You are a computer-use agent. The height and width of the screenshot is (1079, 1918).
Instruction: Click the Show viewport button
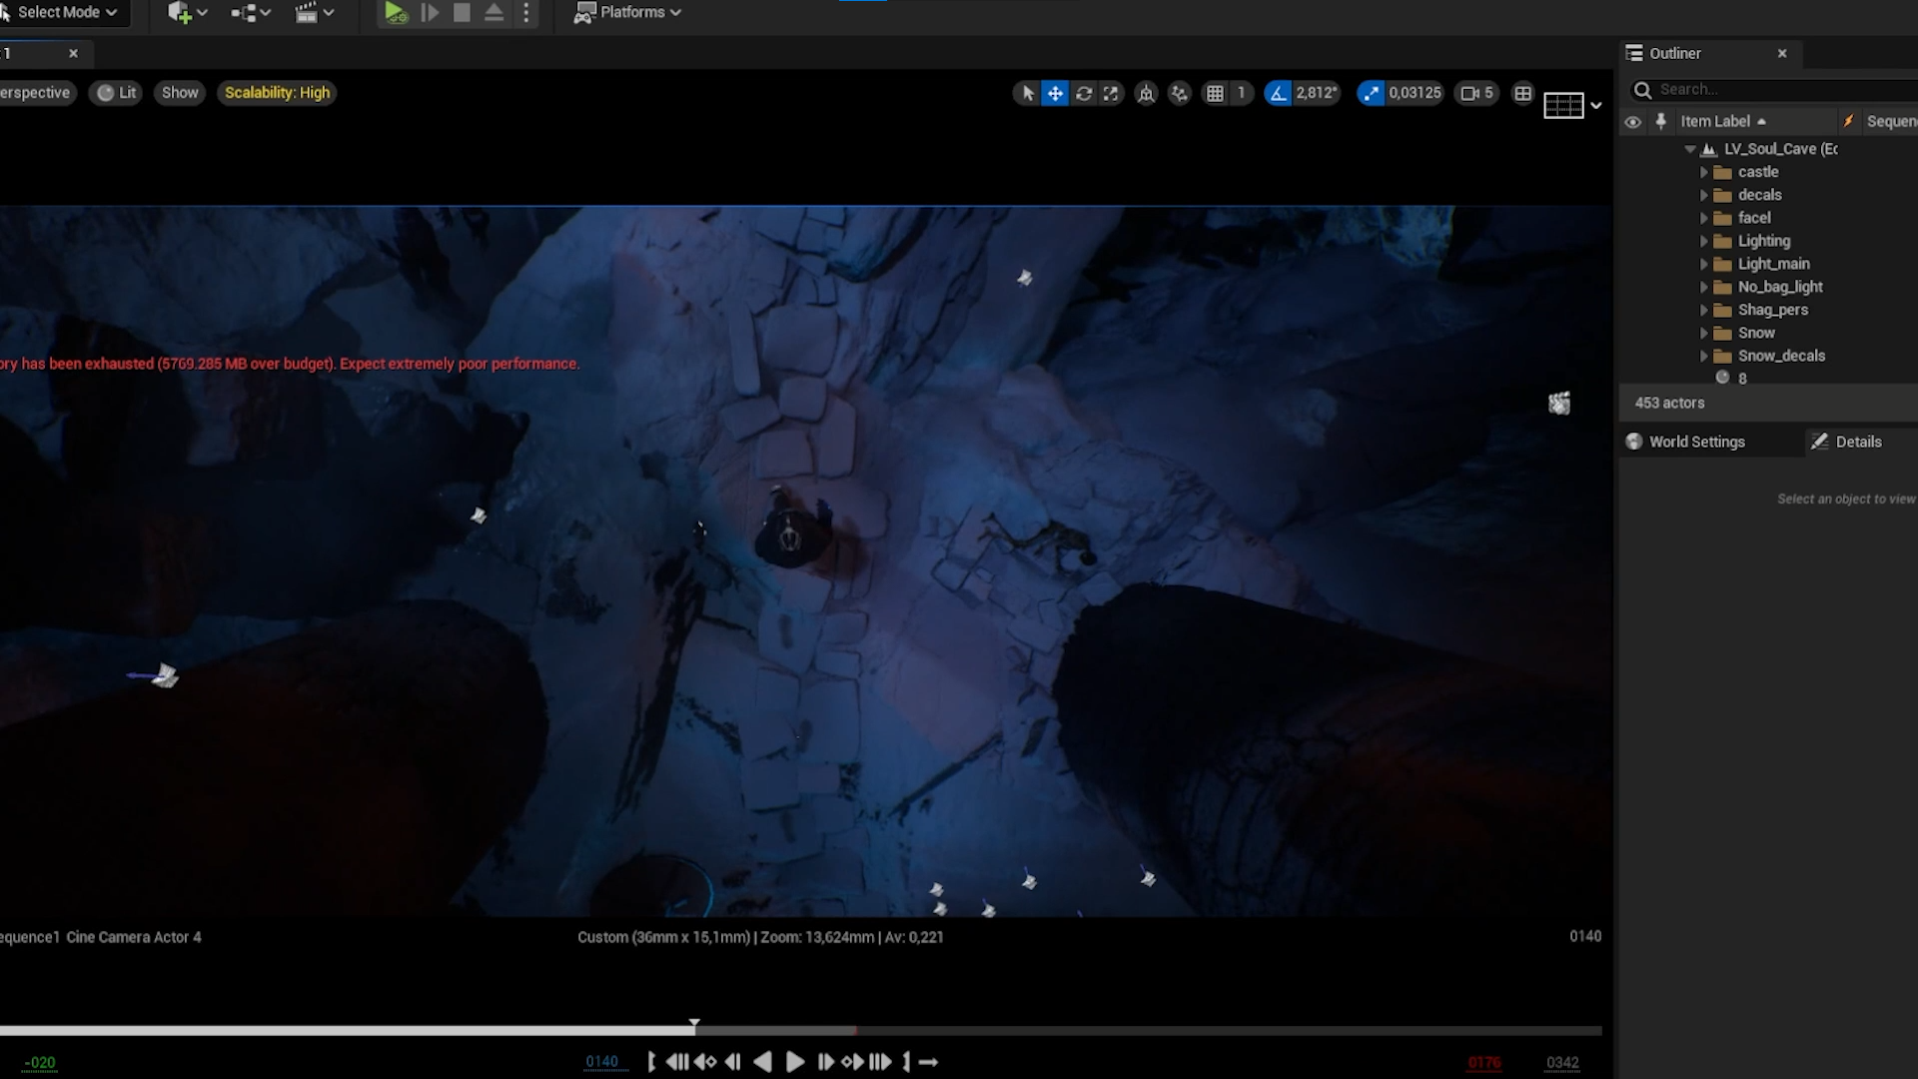click(x=180, y=93)
